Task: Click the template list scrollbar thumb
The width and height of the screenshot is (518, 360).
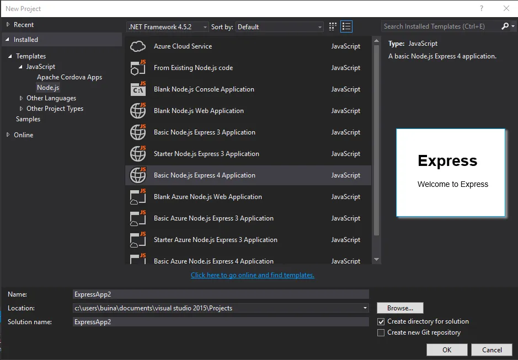Action: tap(376, 141)
